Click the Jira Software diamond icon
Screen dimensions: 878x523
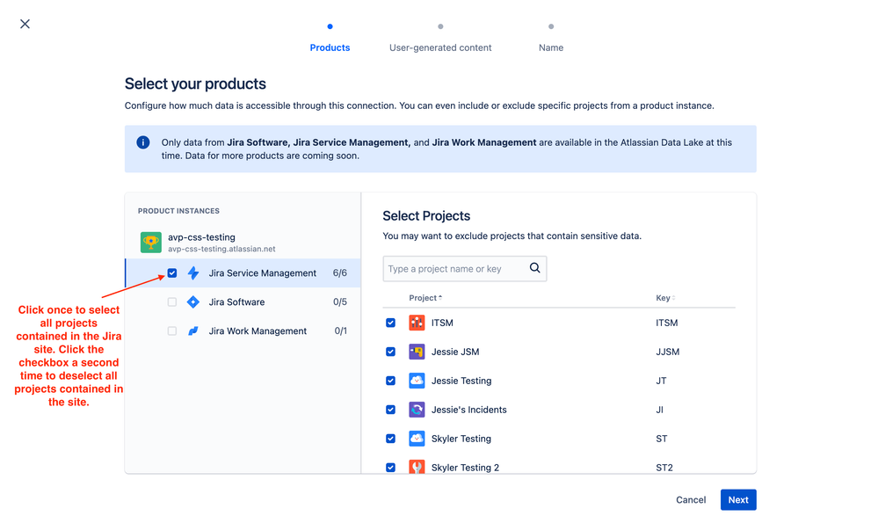pyautogui.click(x=193, y=301)
